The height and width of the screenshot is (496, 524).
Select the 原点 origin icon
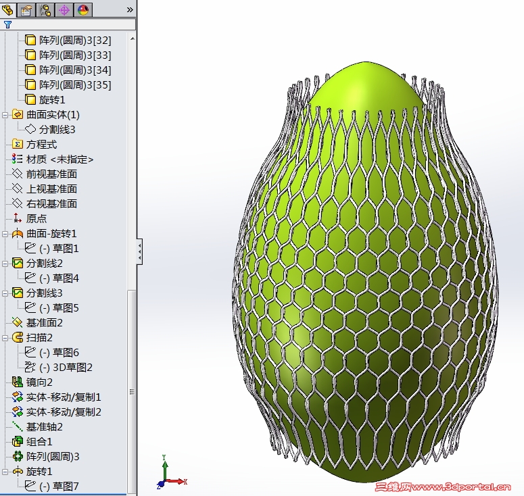tap(18, 218)
